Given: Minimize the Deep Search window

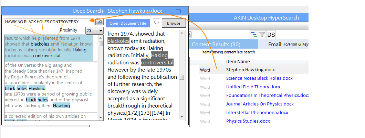Looking at the screenshot, I should coord(172,12).
